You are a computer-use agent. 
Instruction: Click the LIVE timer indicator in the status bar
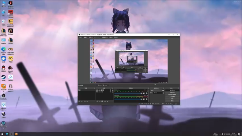click(144, 104)
